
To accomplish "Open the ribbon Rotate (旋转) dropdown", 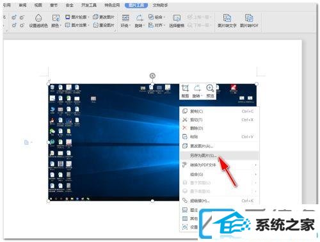I will [140, 21].
